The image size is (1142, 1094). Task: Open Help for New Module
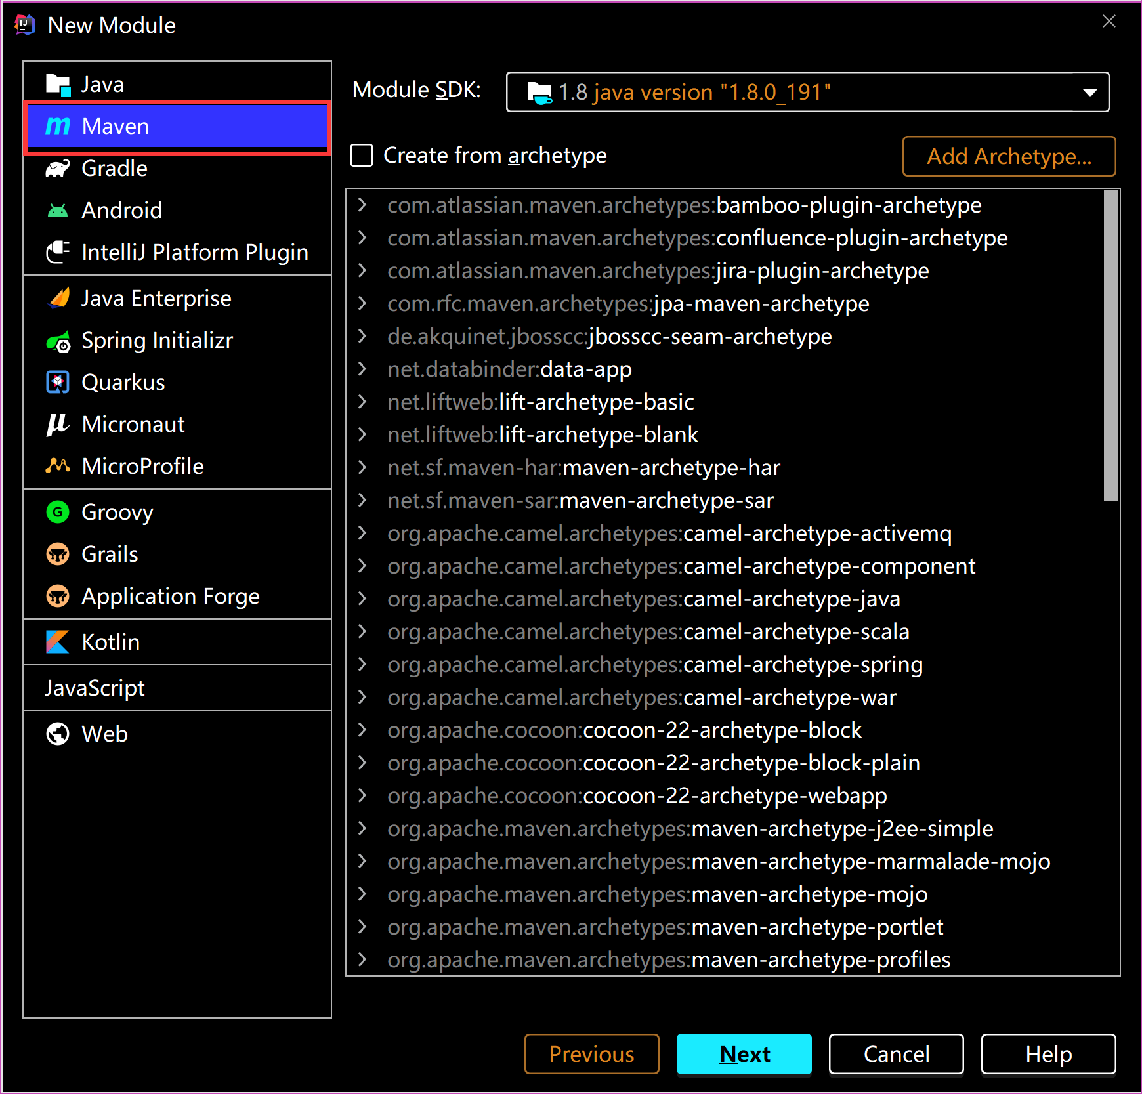tap(1049, 1054)
